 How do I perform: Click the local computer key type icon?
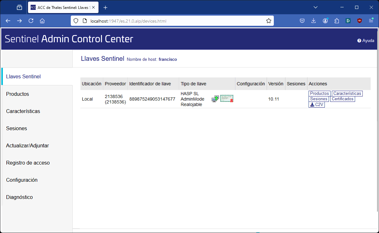point(215,99)
